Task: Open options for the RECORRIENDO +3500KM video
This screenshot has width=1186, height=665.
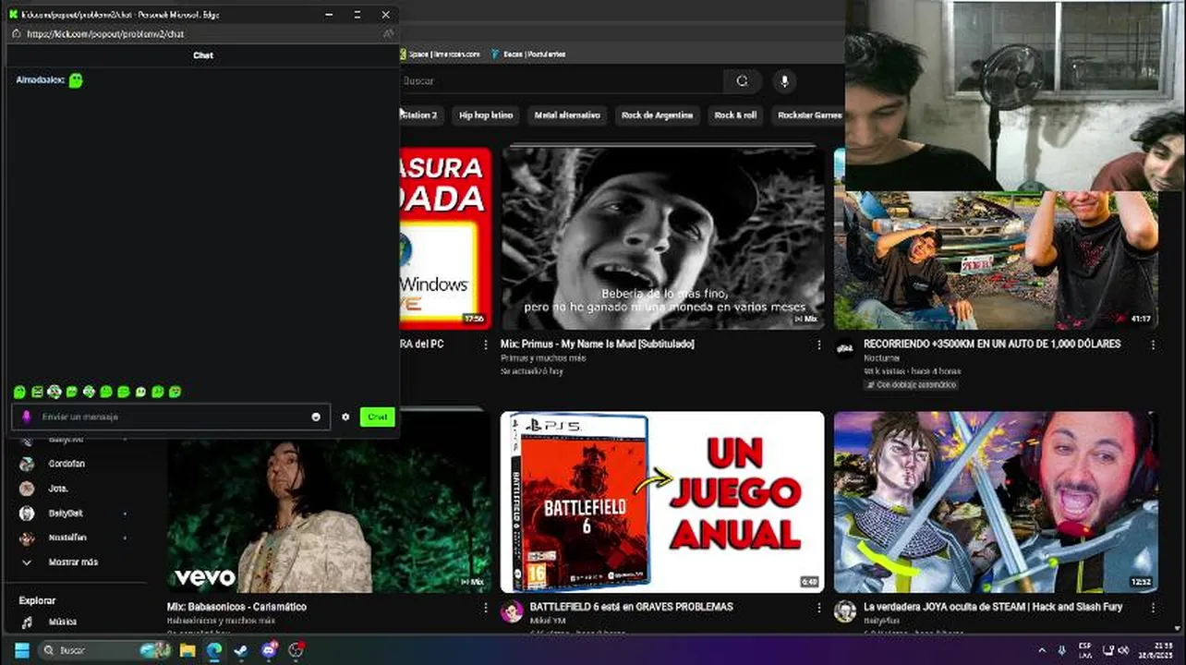Action: coord(1152,345)
